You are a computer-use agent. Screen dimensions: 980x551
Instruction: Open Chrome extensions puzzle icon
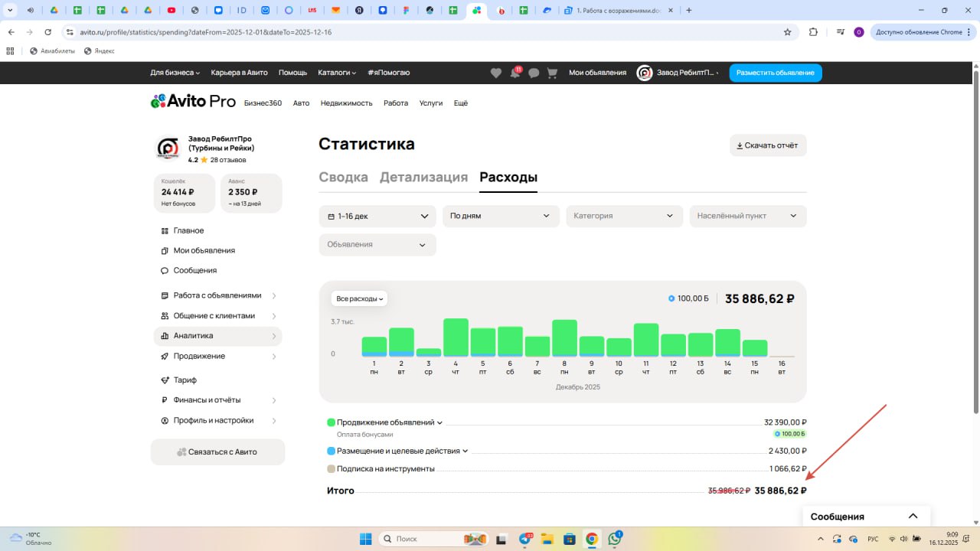click(813, 32)
